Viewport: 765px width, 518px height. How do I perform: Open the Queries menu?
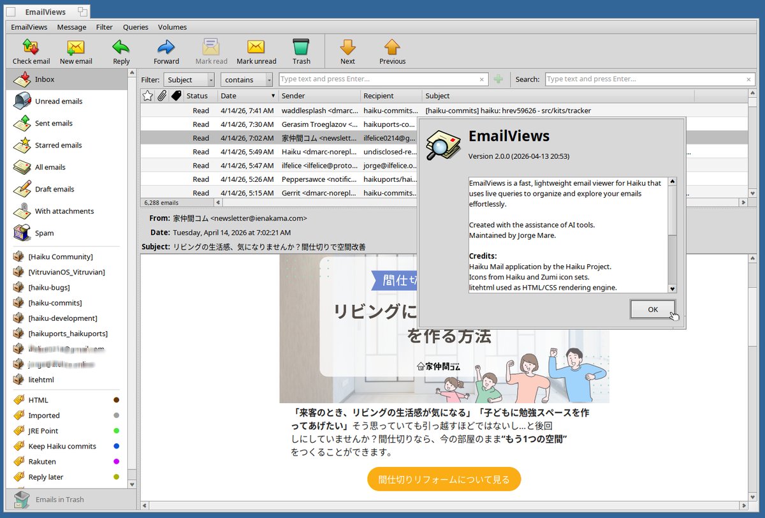[136, 27]
